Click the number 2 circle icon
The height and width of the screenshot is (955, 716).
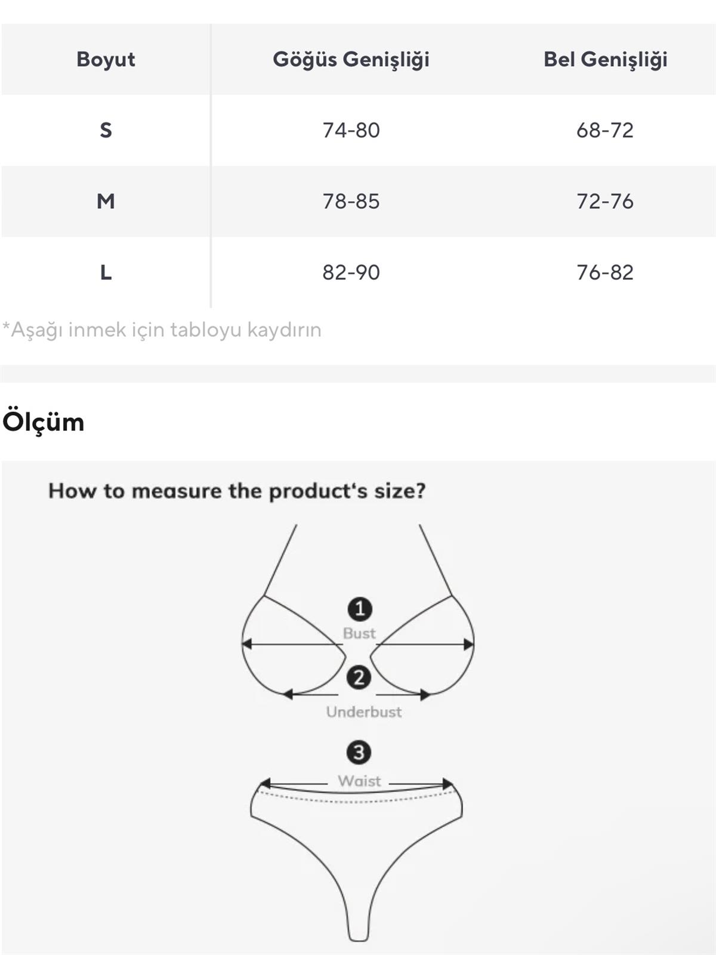(x=359, y=677)
